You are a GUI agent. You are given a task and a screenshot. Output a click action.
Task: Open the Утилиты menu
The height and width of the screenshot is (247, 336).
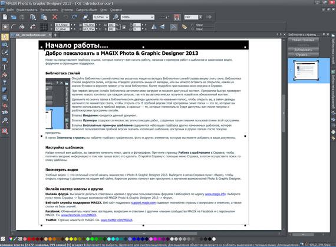click(x=67, y=10)
